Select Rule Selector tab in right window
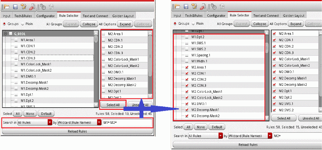Screen dimensions: 322x150 (x=239, y=15)
